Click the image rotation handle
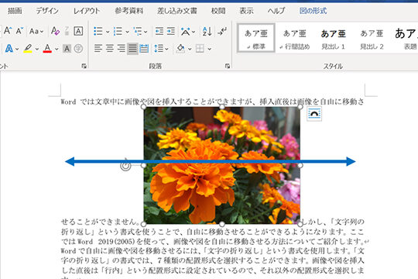This screenshot has height=279, width=418. 125,166
